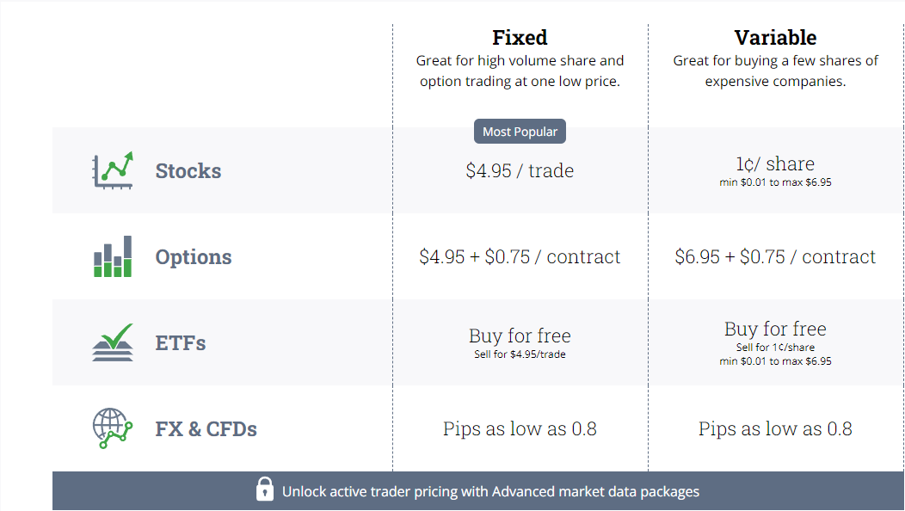Select the Fixed plan heading
This screenshot has height=511, width=905.
coord(520,38)
